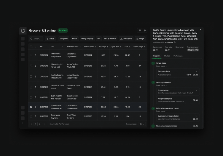The height and width of the screenshot is (156, 223).
Task: Close the product detail panel
Action: 200,29
